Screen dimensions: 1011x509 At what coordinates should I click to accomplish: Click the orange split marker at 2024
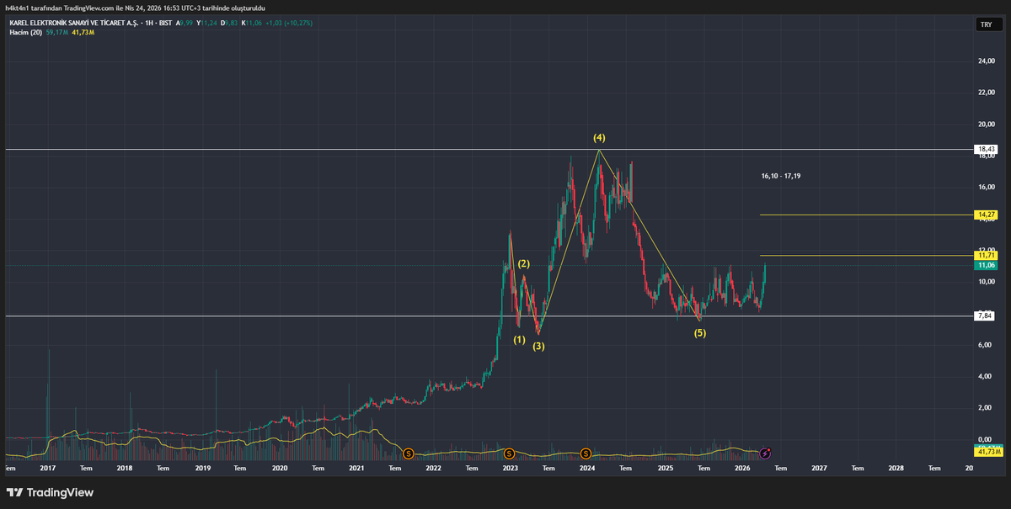pyautogui.click(x=586, y=453)
